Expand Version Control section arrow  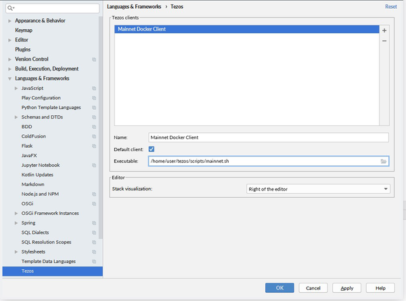tap(9, 59)
